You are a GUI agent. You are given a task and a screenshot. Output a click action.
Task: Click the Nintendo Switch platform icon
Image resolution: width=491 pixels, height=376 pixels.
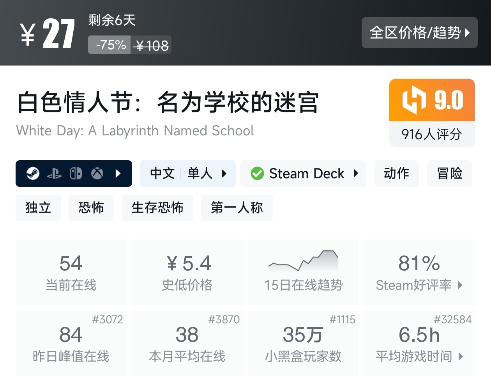coord(76,173)
